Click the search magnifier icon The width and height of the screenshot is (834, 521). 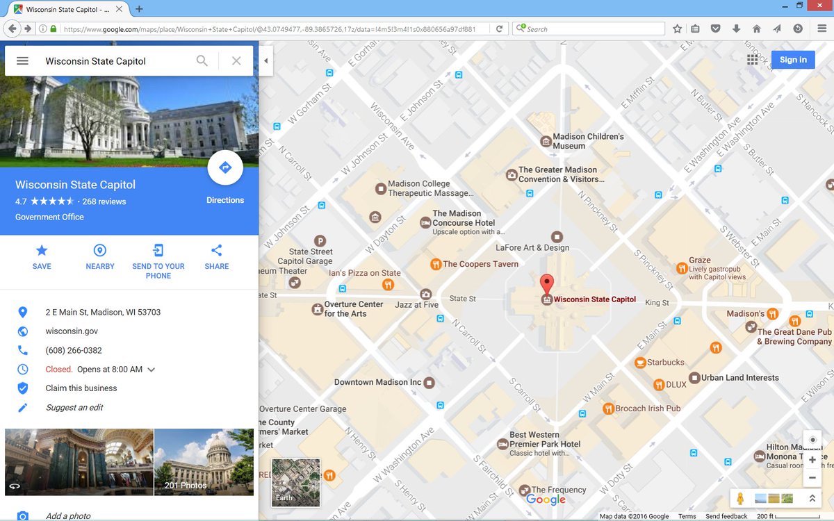[202, 61]
